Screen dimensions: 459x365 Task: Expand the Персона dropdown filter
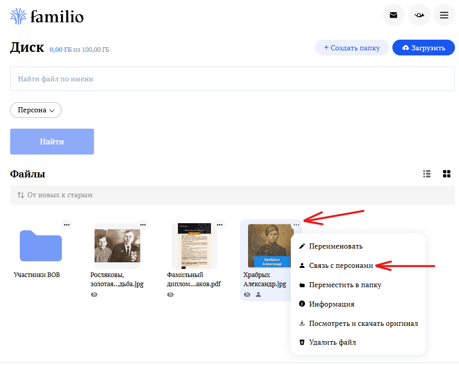(x=36, y=110)
